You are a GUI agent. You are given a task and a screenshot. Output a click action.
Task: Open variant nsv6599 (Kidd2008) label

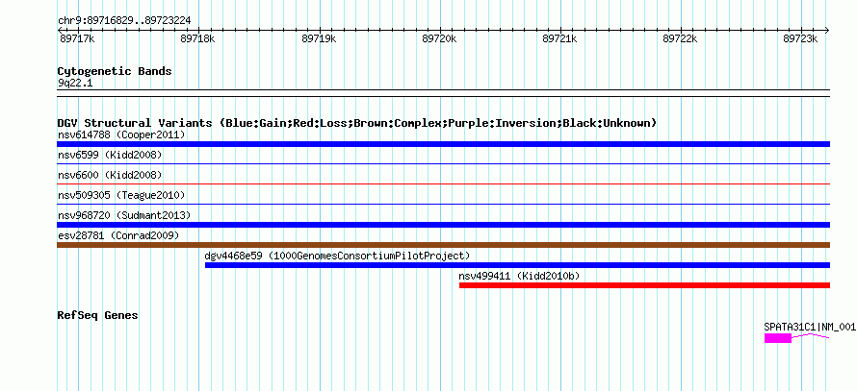tap(110, 155)
